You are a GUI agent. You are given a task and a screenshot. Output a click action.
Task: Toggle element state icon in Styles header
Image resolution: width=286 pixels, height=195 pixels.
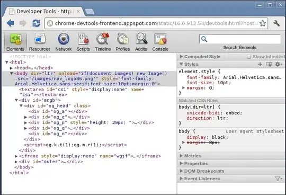pos(269,64)
